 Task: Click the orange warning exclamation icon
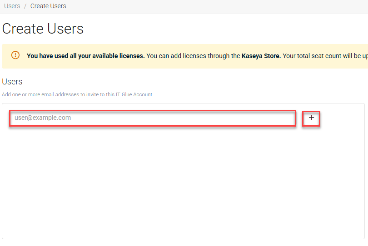click(15, 55)
